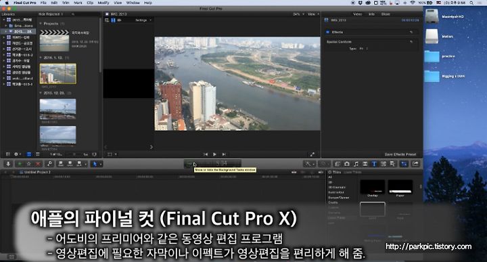This screenshot has height=262, width=487.
Task: Click Save Effects Preset
Action: (x=400, y=154)
